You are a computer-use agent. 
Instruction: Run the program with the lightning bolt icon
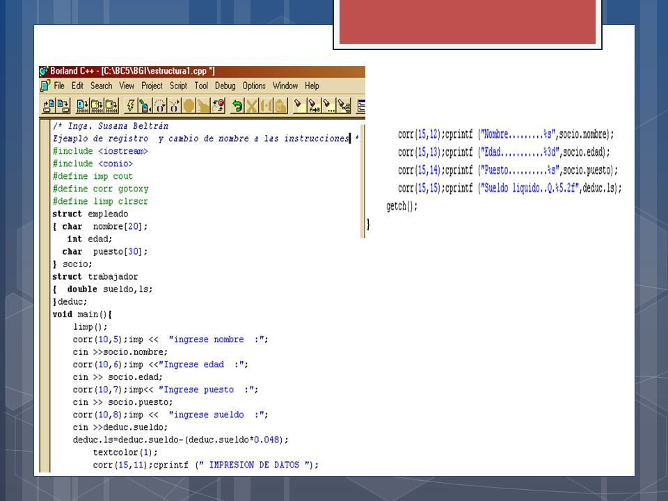coord(130,105)
